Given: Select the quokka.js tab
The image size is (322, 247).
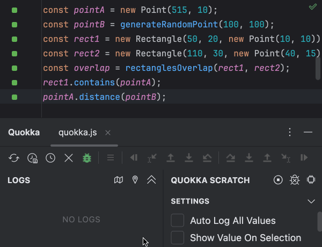Looking at the screenshot, I should (x=78, y=133).
